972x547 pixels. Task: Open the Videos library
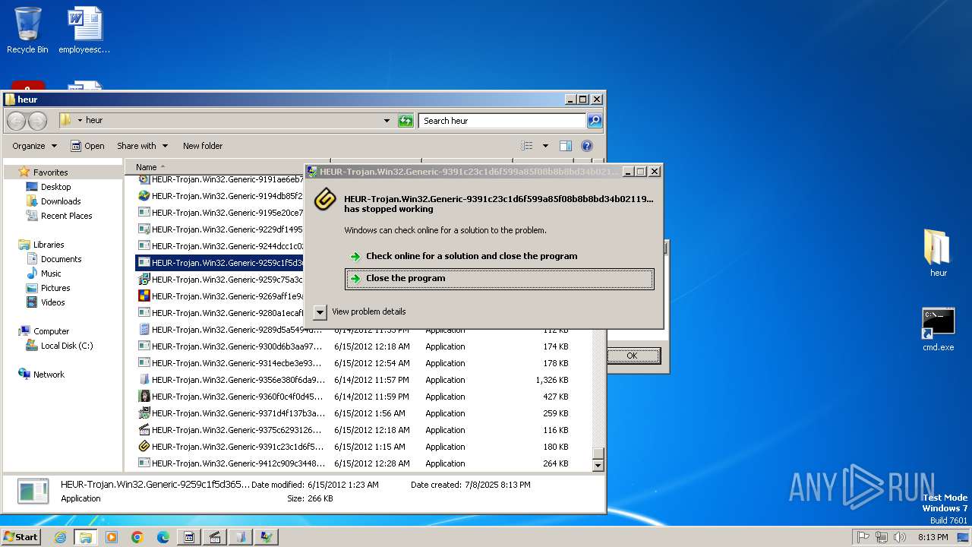(x=52, y=302)
